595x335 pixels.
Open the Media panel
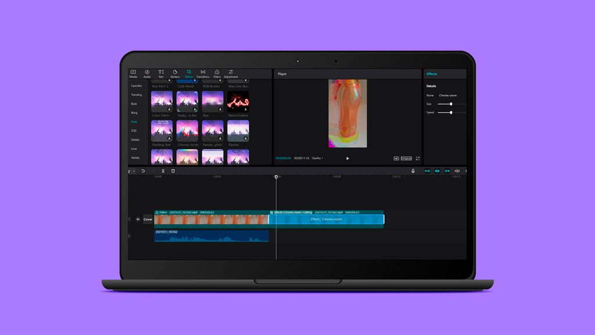[x=133, y=73]
